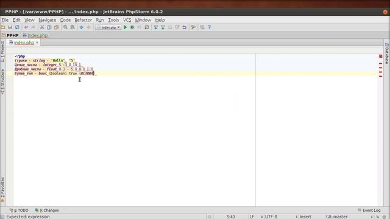The height and width of the screenshot is (219, 390).
Task: Click the Synchronize refresh icon
Action: pyautogui.click(x=17, y=27)
